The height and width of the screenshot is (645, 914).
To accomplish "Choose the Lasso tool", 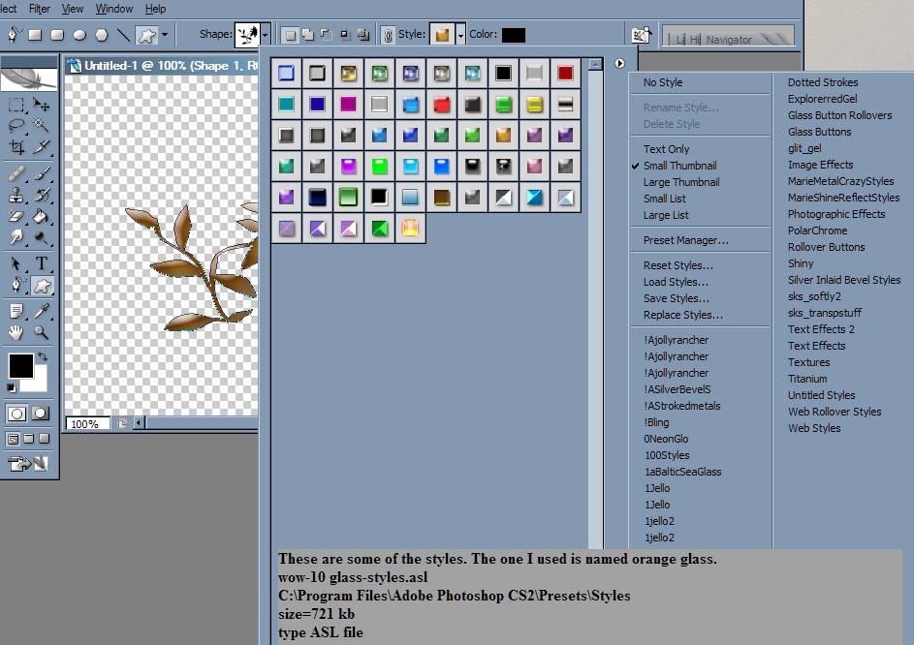I will [x=16, y=125].
